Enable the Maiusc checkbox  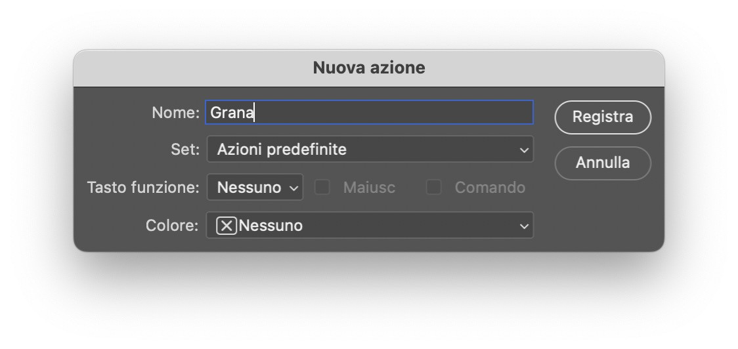coord(322,188)
